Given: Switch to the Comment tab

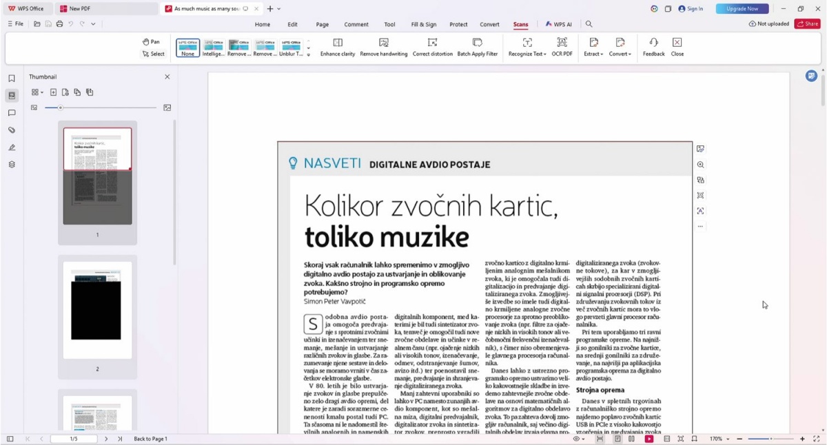Looking at the screenshot, I should [x=356, y=24].
